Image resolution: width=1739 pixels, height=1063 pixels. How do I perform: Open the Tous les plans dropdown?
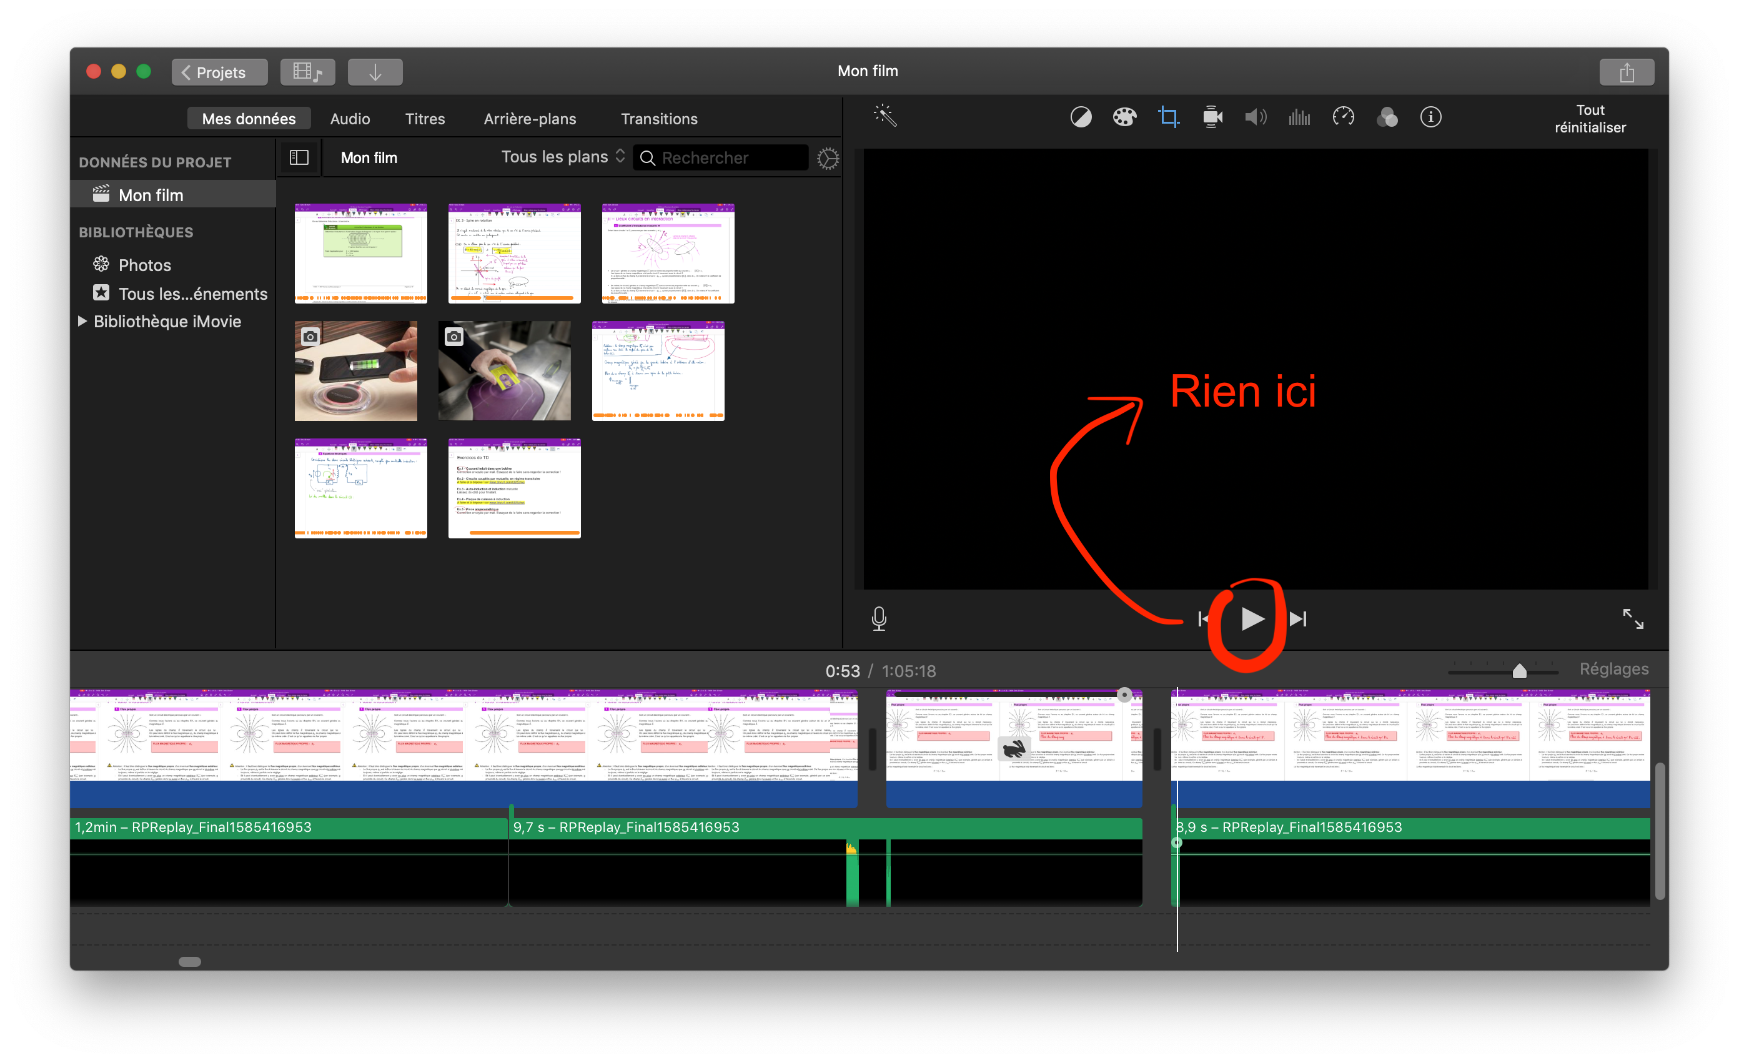coord(563,157)
